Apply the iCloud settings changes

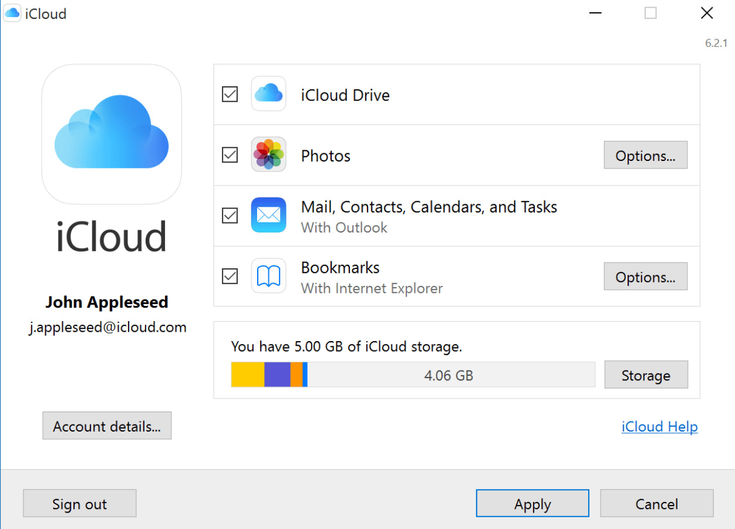tap(532, 503)
